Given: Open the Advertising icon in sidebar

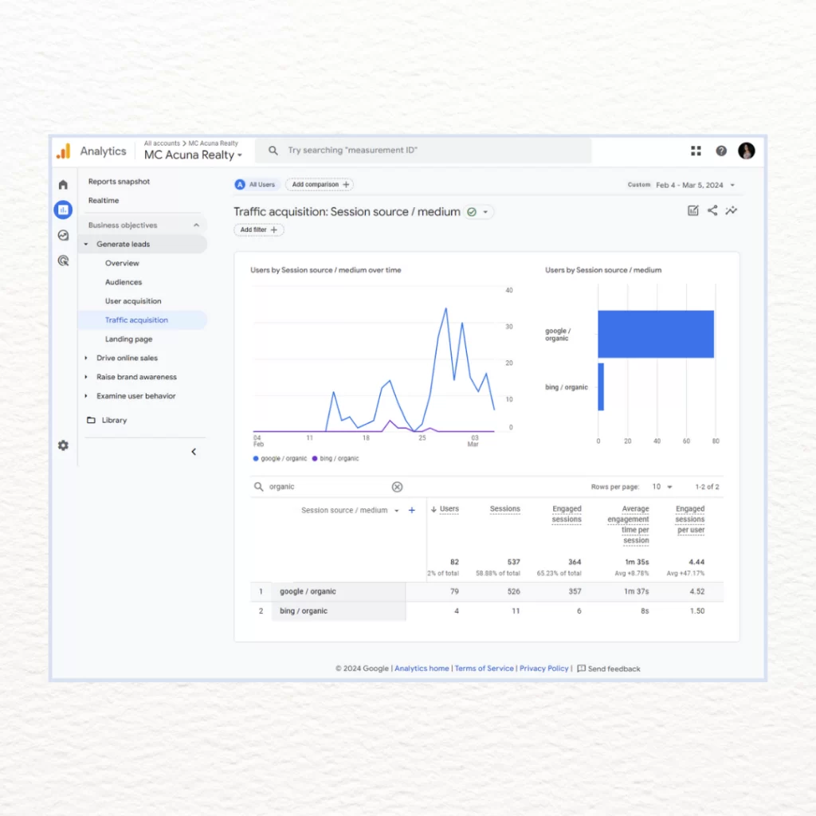Looking at the screenshot, I should click(x=64, y=261).
